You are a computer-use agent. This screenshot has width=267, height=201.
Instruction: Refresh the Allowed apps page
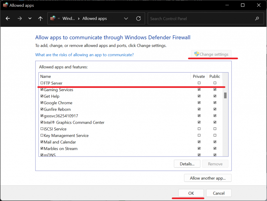click(138, 18)
